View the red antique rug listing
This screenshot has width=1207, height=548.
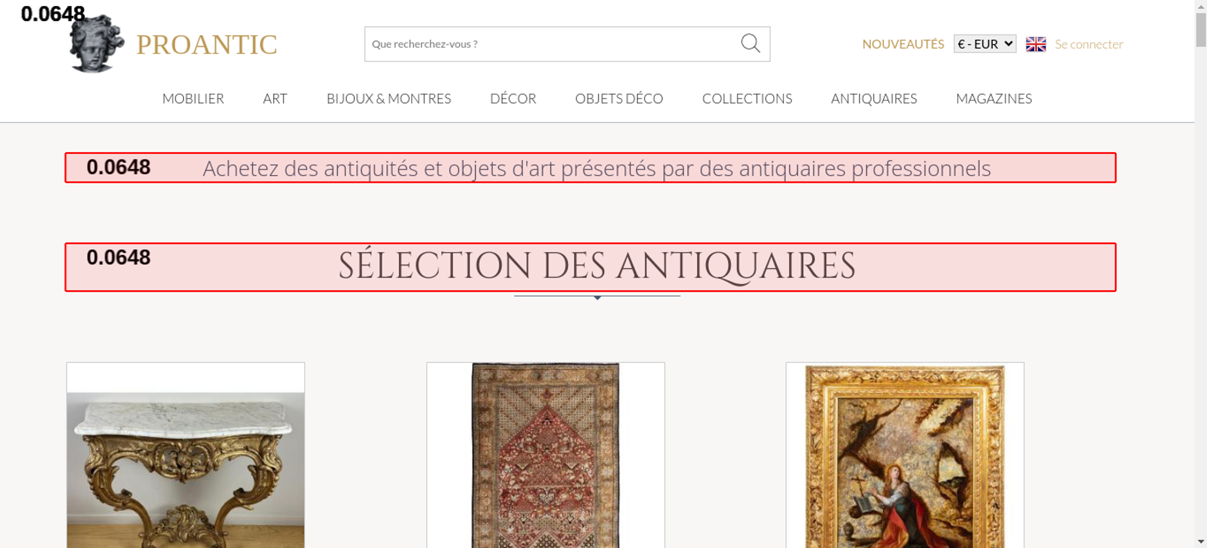[546, 459]
